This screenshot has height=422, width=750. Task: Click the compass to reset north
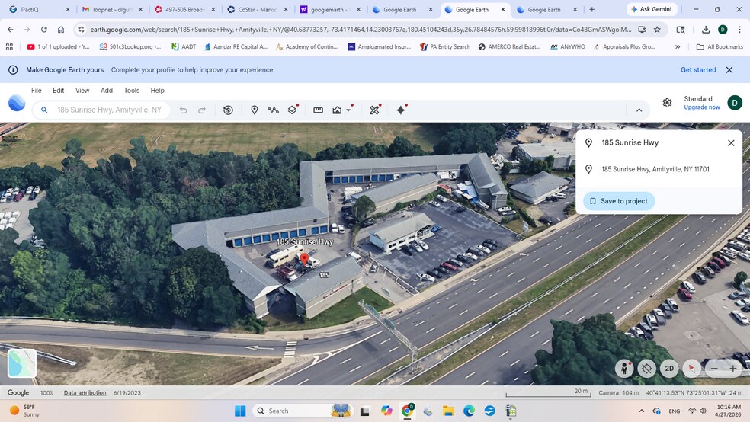point(691,369)
